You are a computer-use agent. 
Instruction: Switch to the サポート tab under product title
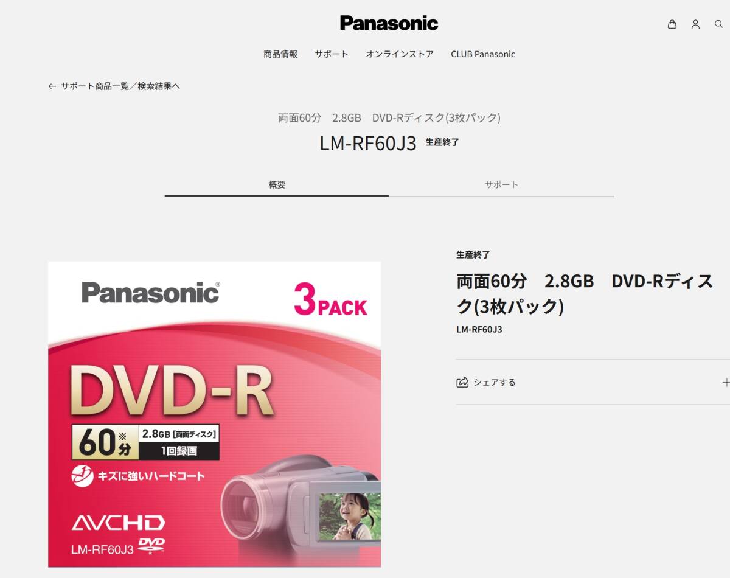pos(501,185)
